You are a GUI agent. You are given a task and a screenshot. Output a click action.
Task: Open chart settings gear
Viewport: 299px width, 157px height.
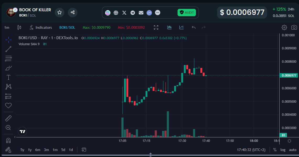click(284, 27)
